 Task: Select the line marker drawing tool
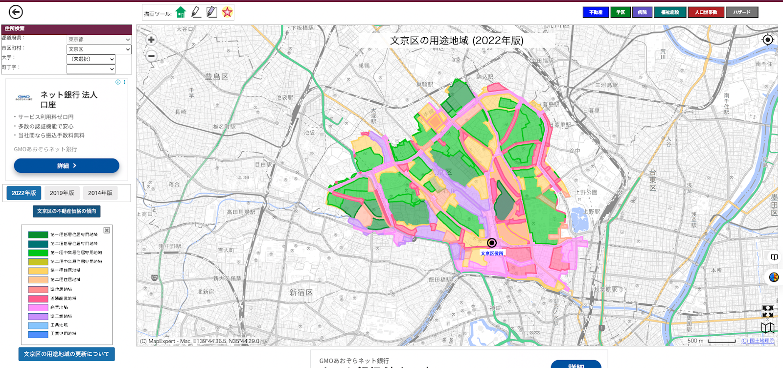coord(196,12)
